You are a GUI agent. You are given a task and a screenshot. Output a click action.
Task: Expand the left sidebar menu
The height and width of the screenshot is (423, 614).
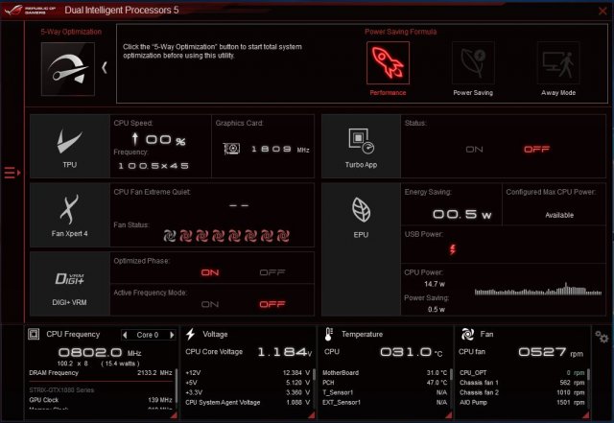point(12,173)
